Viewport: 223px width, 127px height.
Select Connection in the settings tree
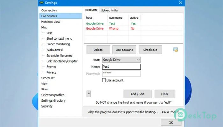click(x=49, y=10)
